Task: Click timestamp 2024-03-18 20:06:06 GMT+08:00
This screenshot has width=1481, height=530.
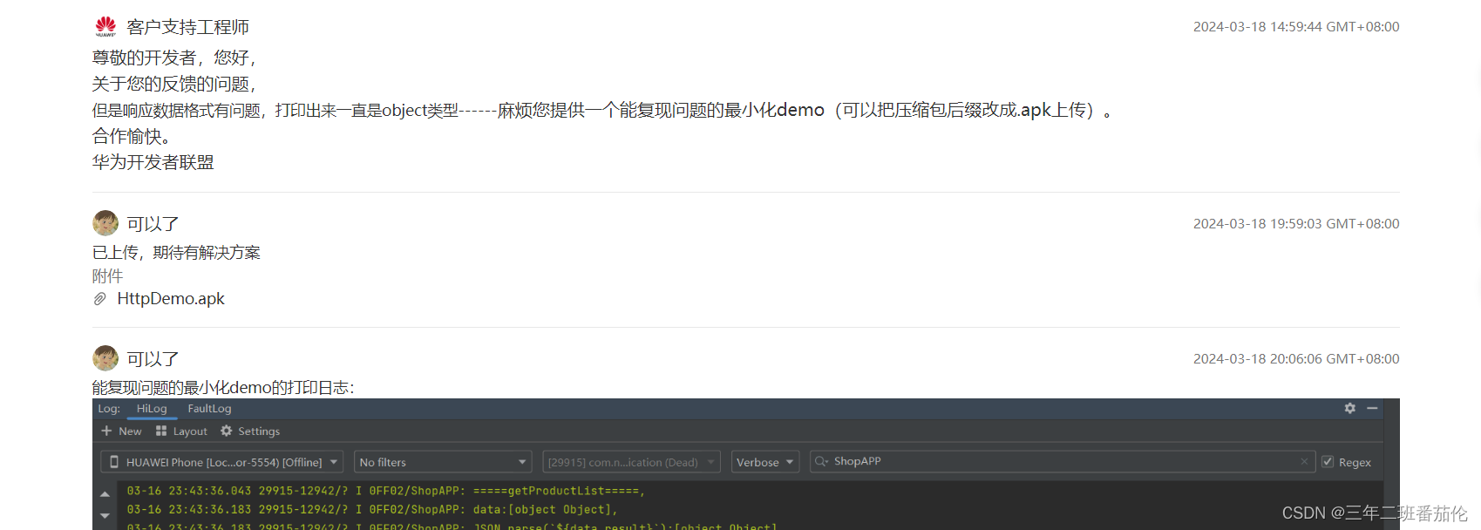Action: click(x=1296, y=359)
